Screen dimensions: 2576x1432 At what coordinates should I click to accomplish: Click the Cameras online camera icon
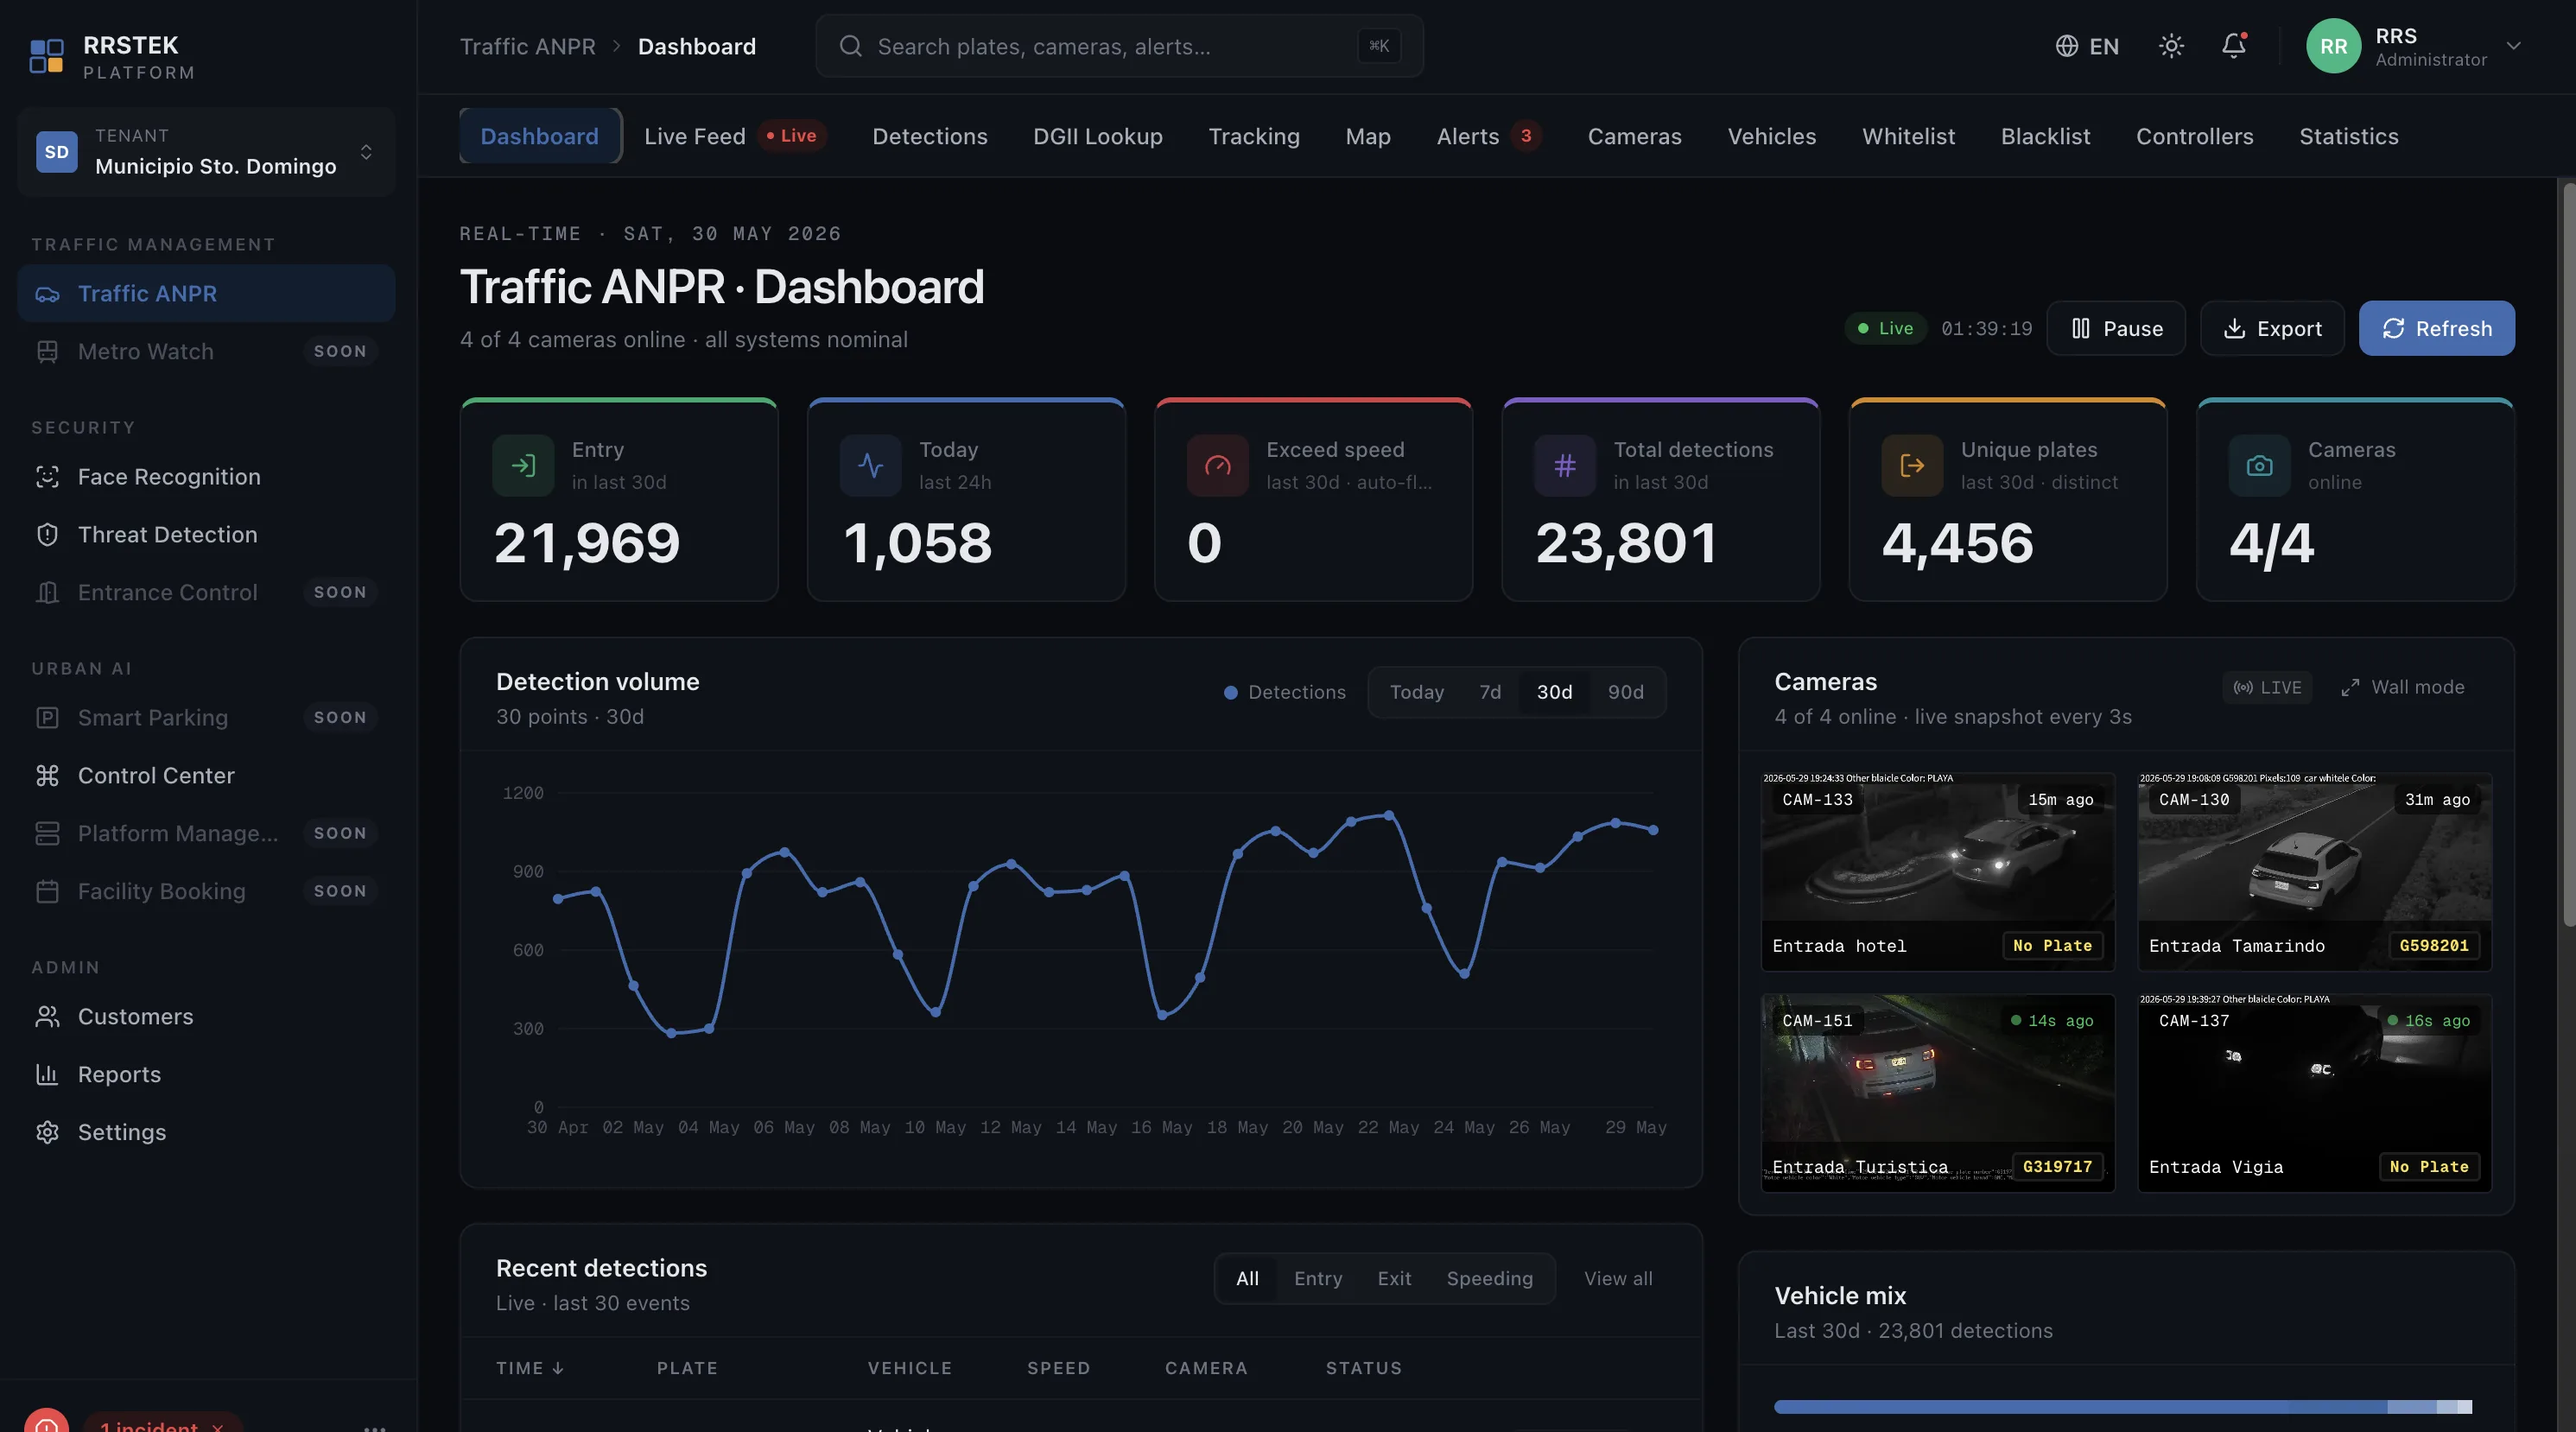point(2259,465)
